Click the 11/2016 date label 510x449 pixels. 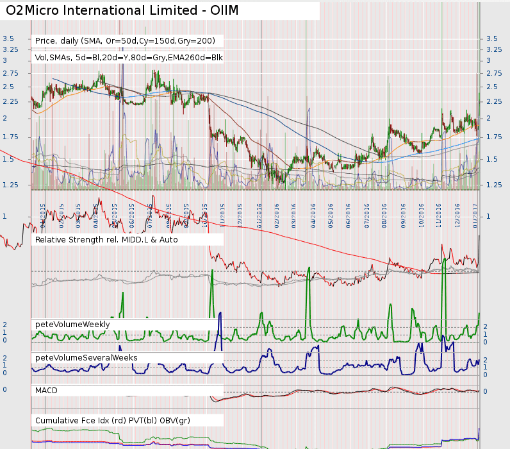click(439, 216)
